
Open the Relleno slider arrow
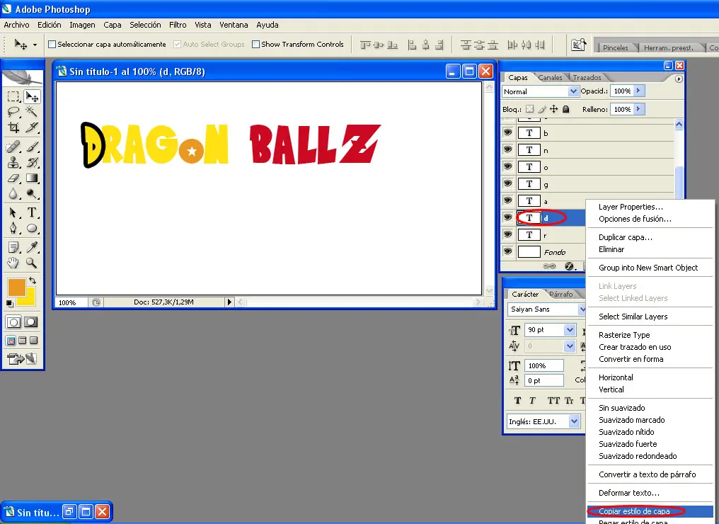(x=639, y=109)
